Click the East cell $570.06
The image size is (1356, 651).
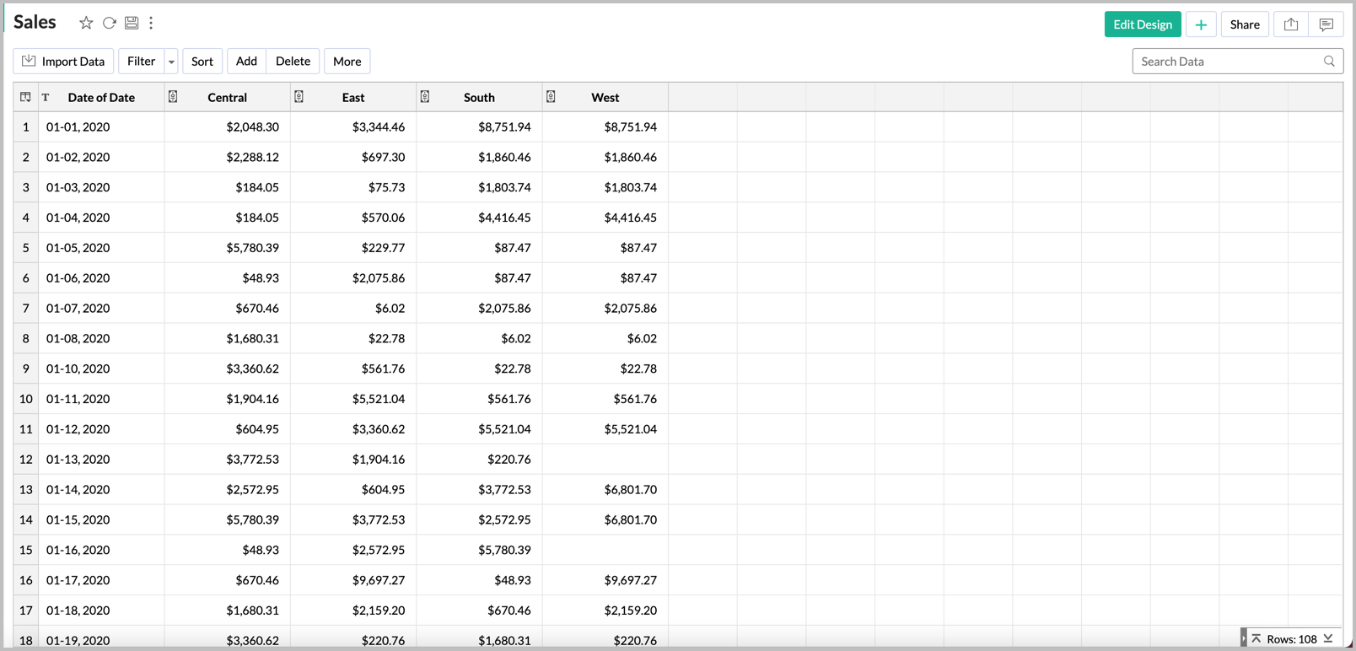point(353,218)
